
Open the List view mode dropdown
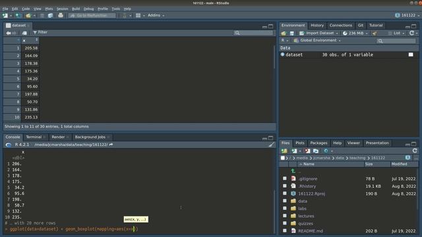point(397,33)
